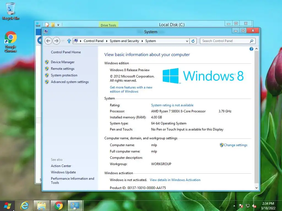The width and height of the screenshot is (282, 211).
Task: Collapse the help pane chevron arrow
Action: click(256, 49)
